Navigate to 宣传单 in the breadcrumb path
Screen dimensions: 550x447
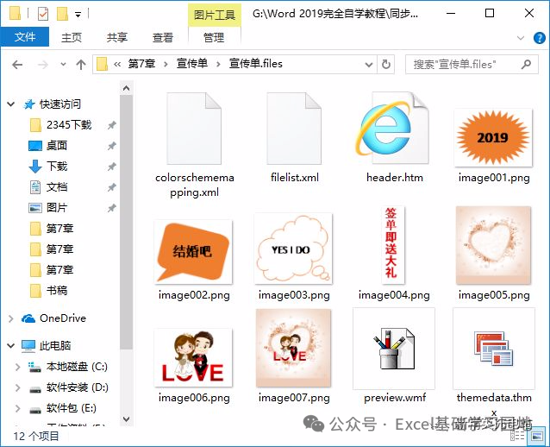coord(194,64)
